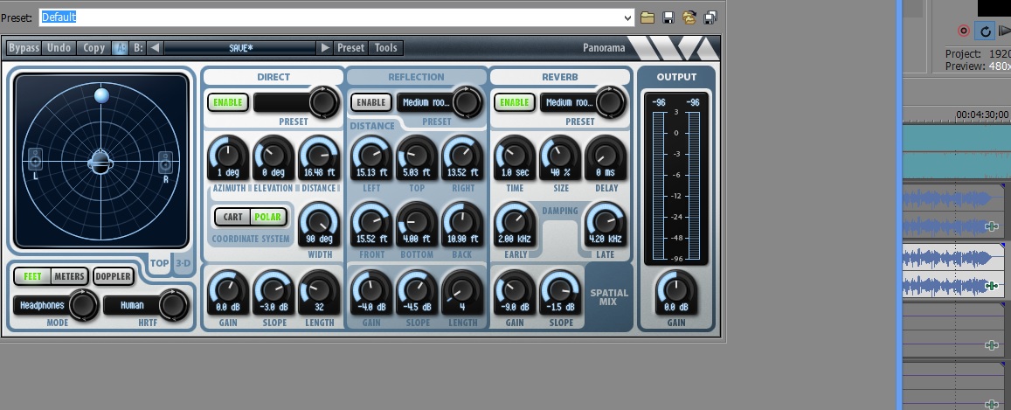Select POLAR coordinate system
Screen dimensions: 1011x410
(267, 217)
